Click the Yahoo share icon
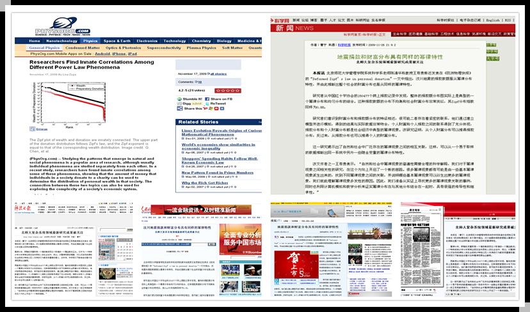530x312 pixels. [x=205, y=109]
